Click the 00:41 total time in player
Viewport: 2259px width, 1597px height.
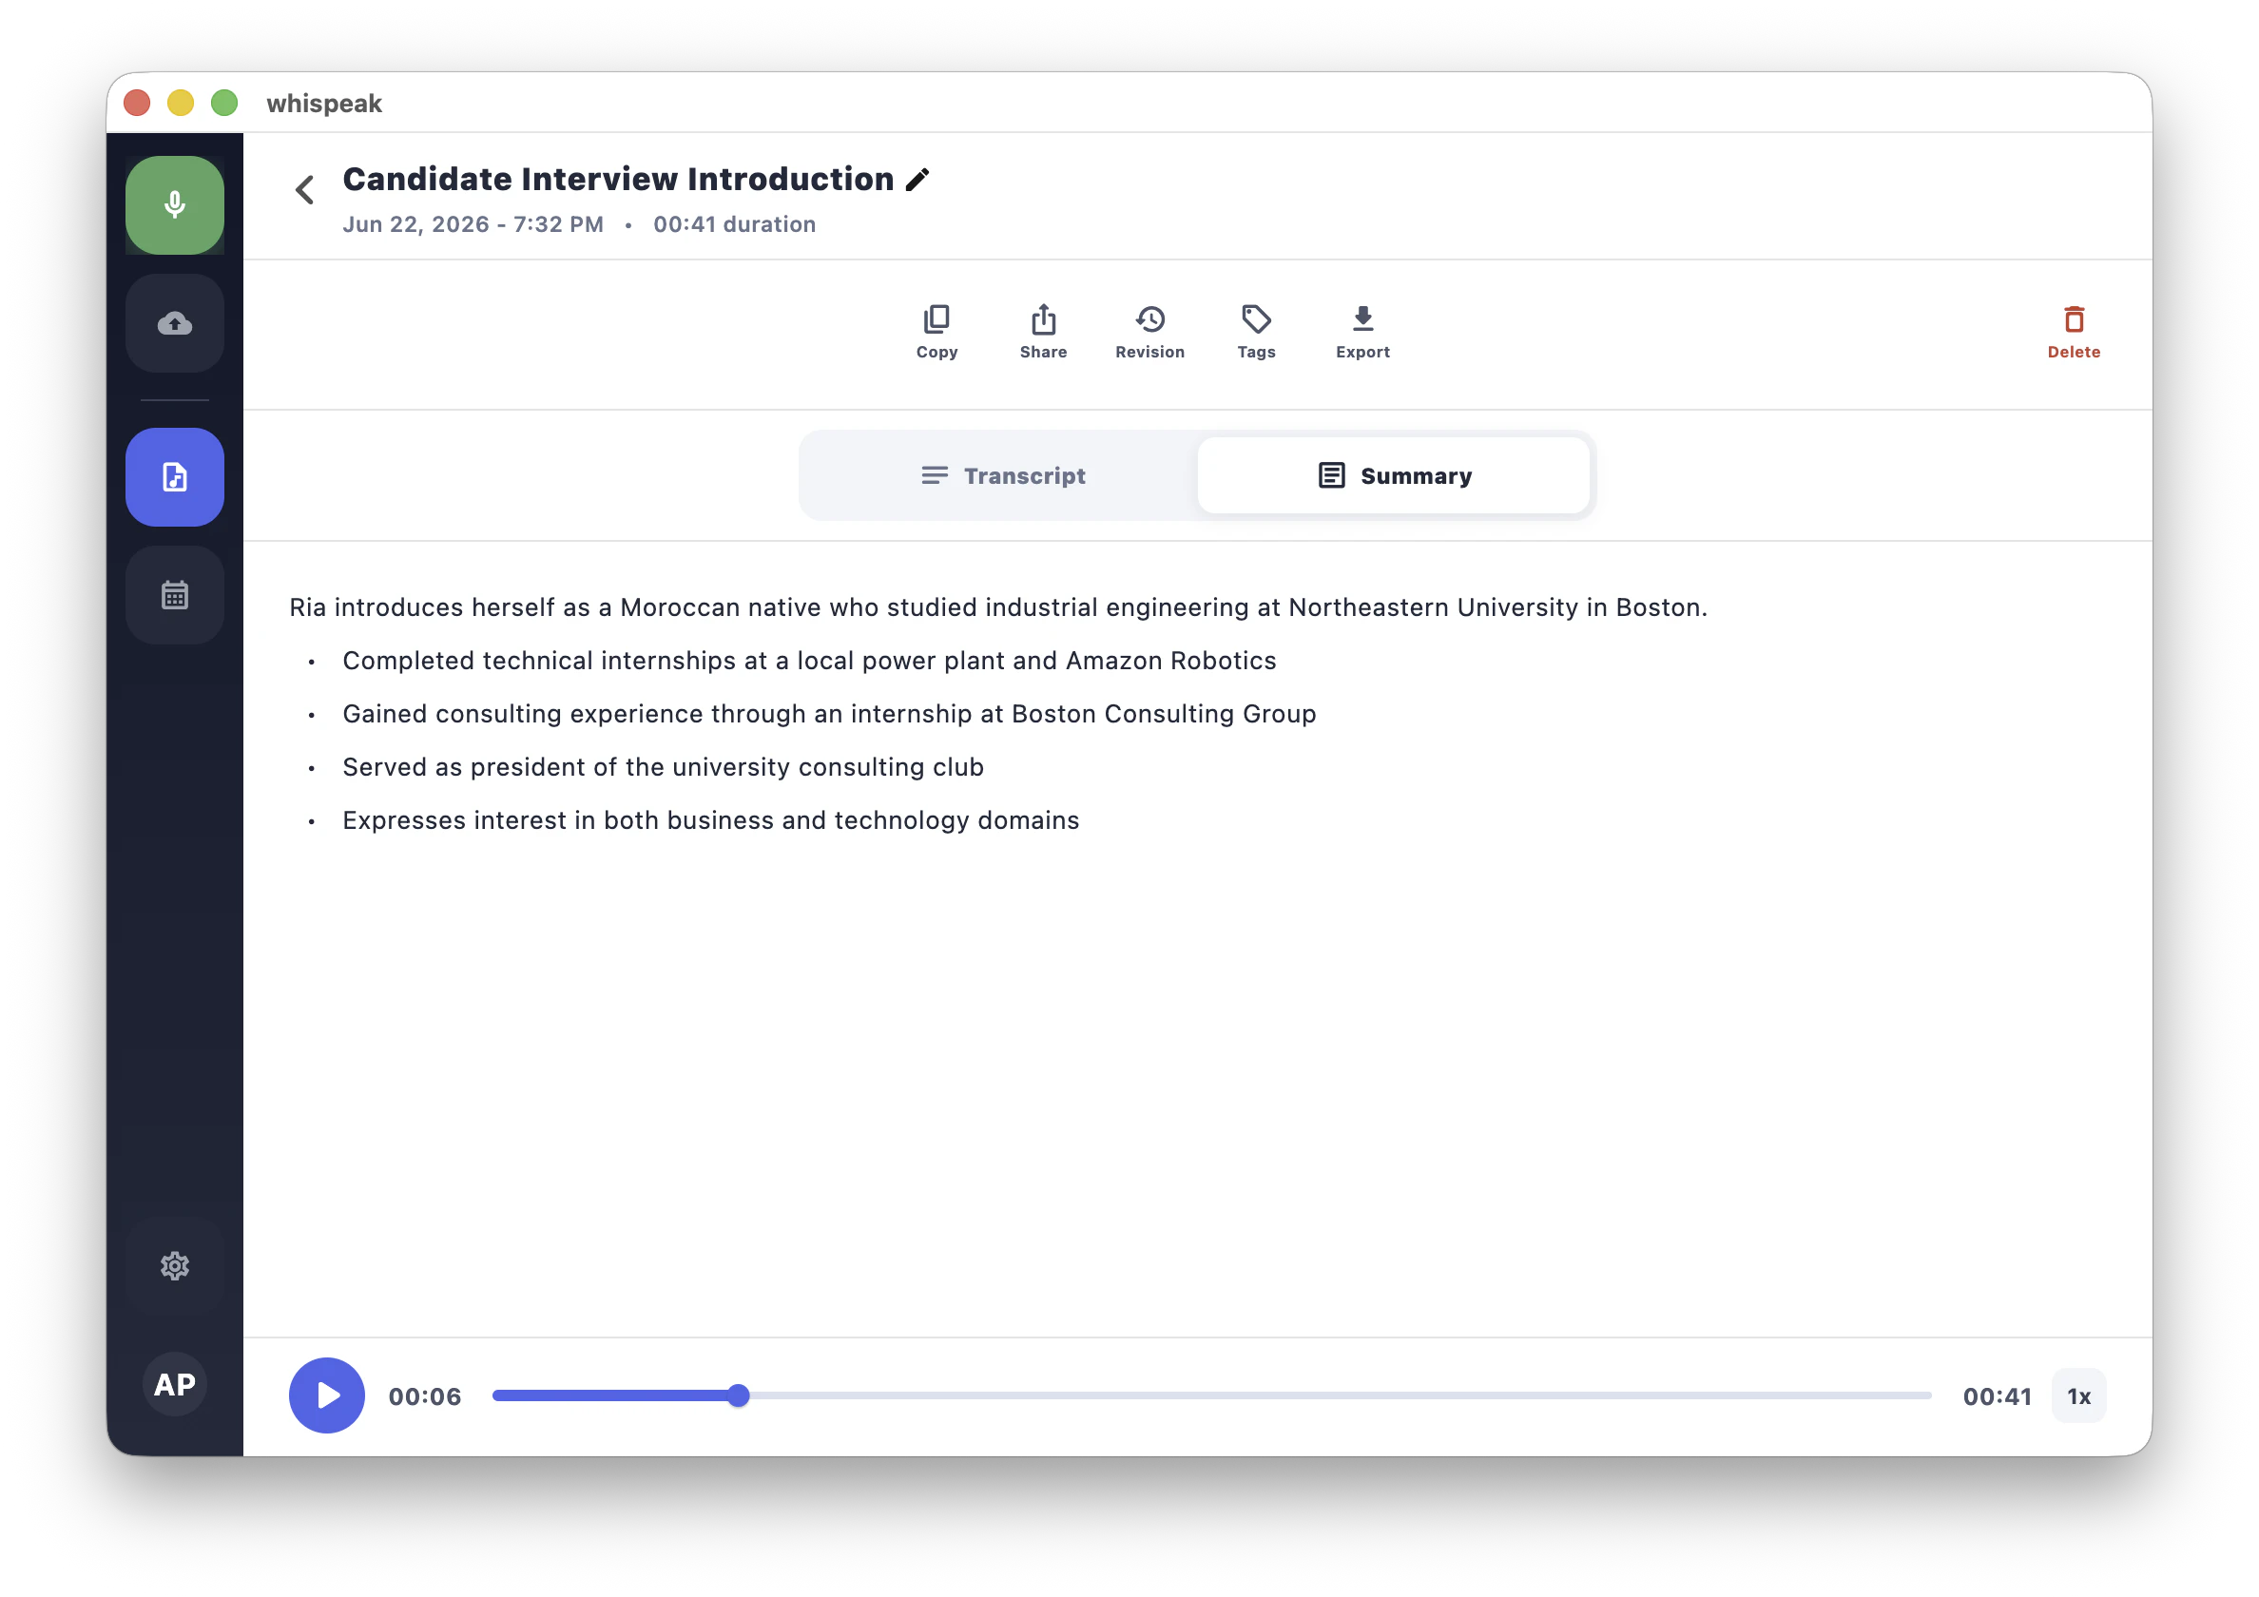tap(1997, 1396)
